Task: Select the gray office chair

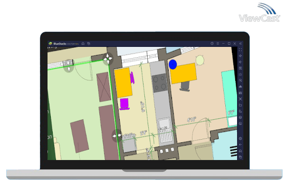Action: click(x=185, y=86)
